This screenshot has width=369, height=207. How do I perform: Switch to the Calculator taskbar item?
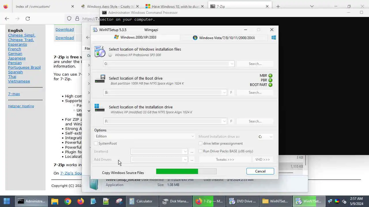[142, 201]
